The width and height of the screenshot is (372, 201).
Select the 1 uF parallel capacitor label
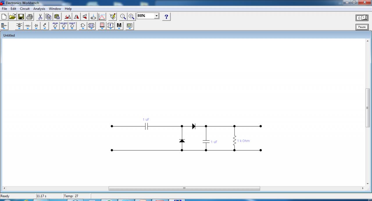(x=214, y=142)
